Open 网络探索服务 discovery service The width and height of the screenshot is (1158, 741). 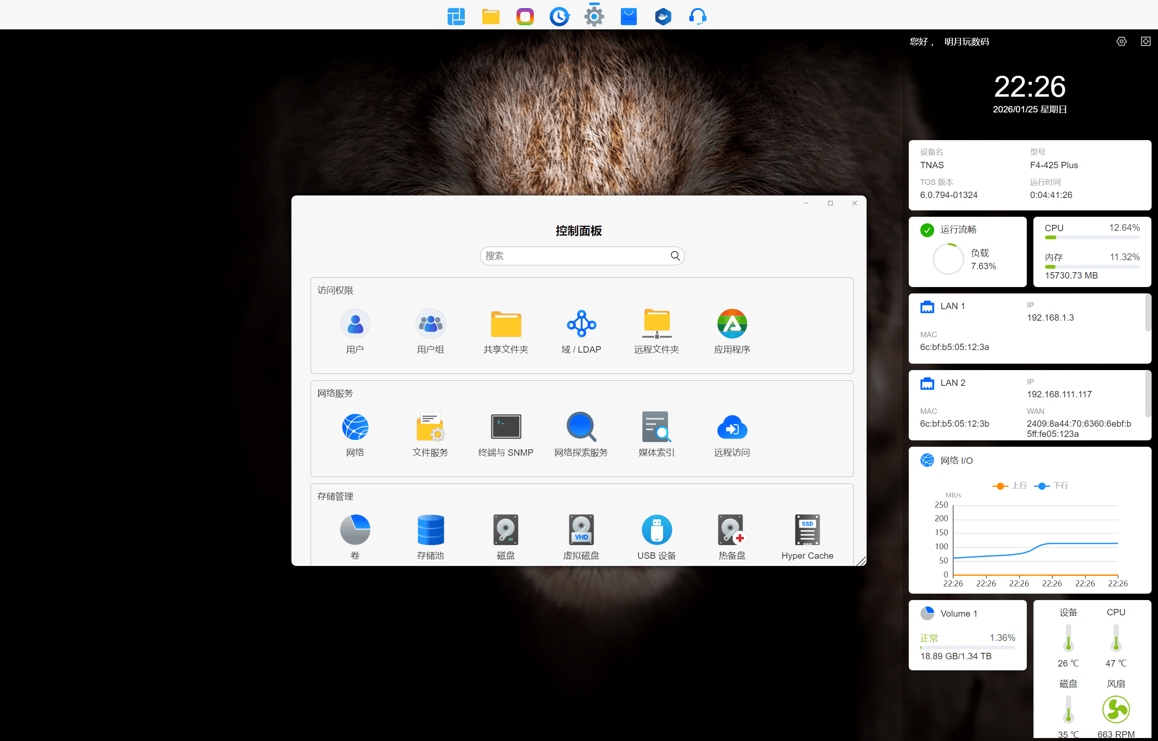pos(581,427)
